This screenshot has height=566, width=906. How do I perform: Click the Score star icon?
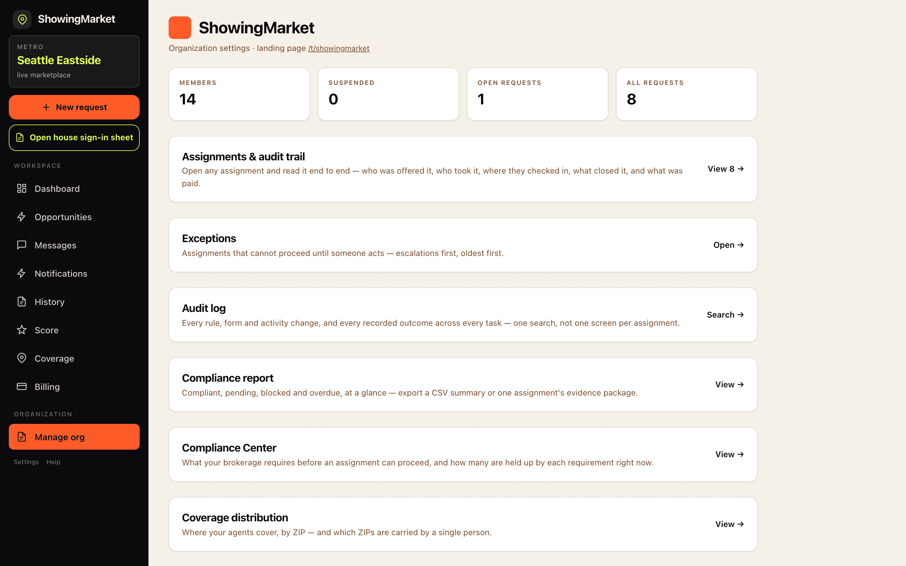22,330
